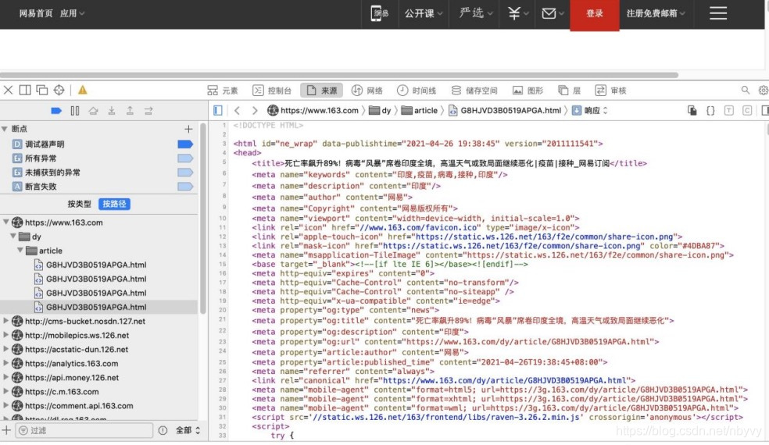
Task: Toggle breakpoints enabled with blue arrow icon
Action: pos(56,111)
